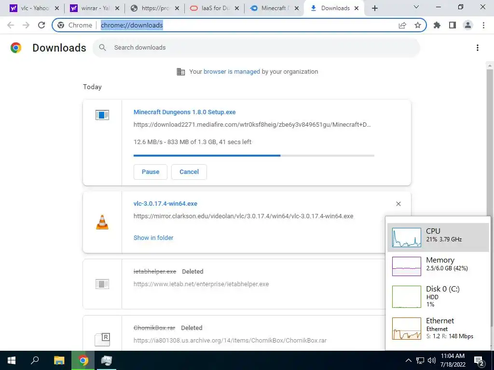The height and width of the screenshot is (370, 494).
Task: Remove the VLC download from list
Action: (398, 204)
